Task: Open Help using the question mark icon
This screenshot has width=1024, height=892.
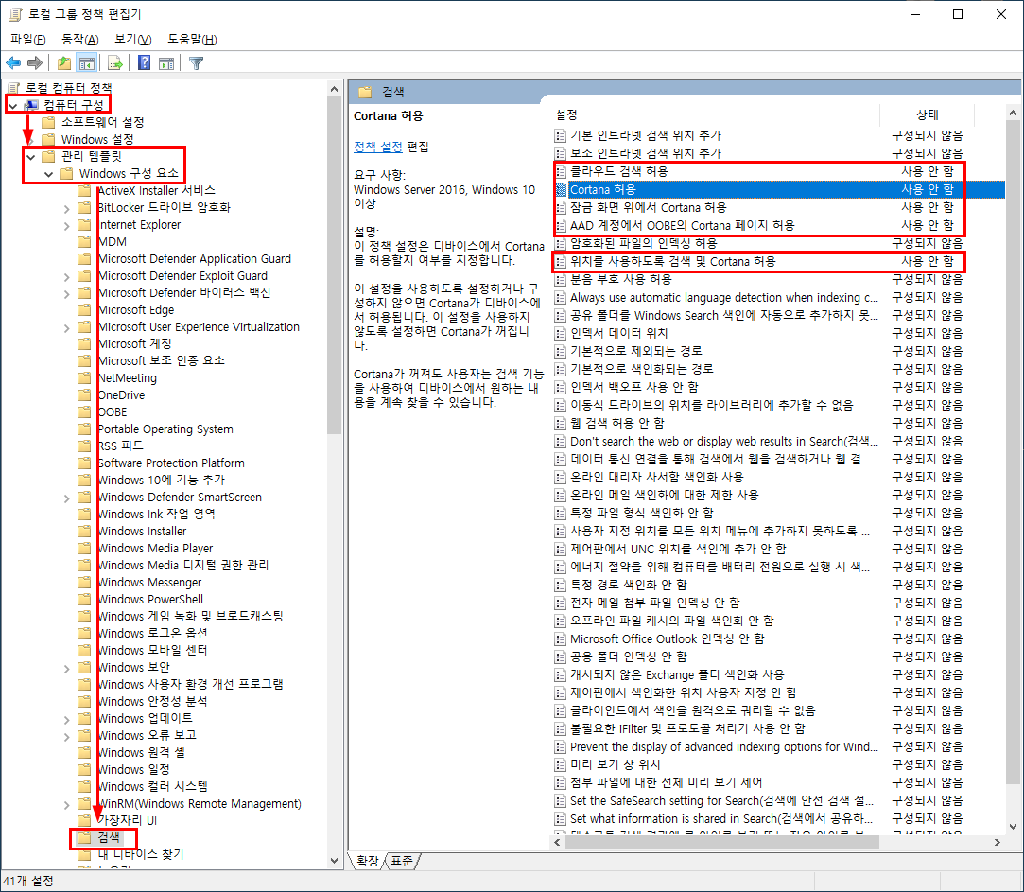Action: coord(144,63)
